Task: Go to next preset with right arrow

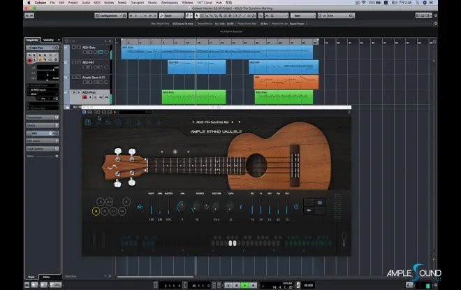Action: click(233, 122)
